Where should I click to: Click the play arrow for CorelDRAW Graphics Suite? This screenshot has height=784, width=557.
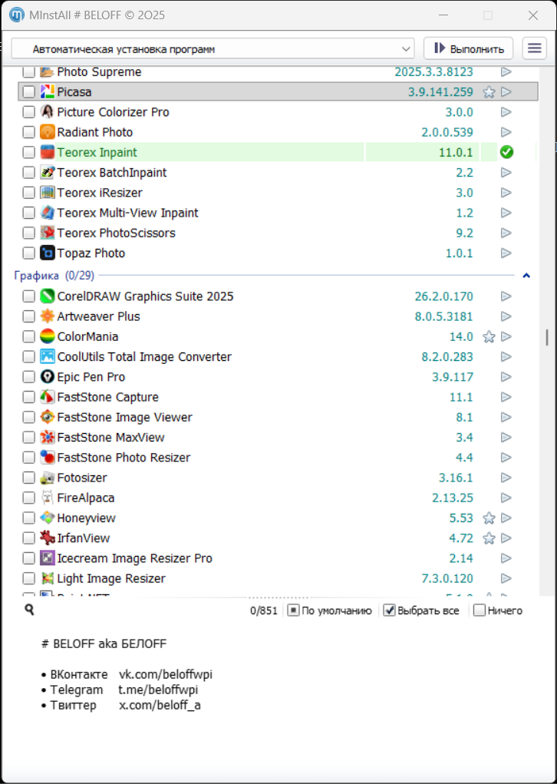[506, 296]
